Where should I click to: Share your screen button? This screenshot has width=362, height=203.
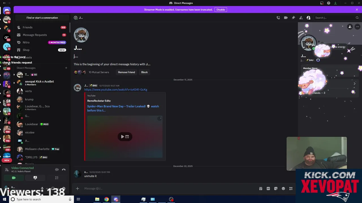(x=35, y=178)
